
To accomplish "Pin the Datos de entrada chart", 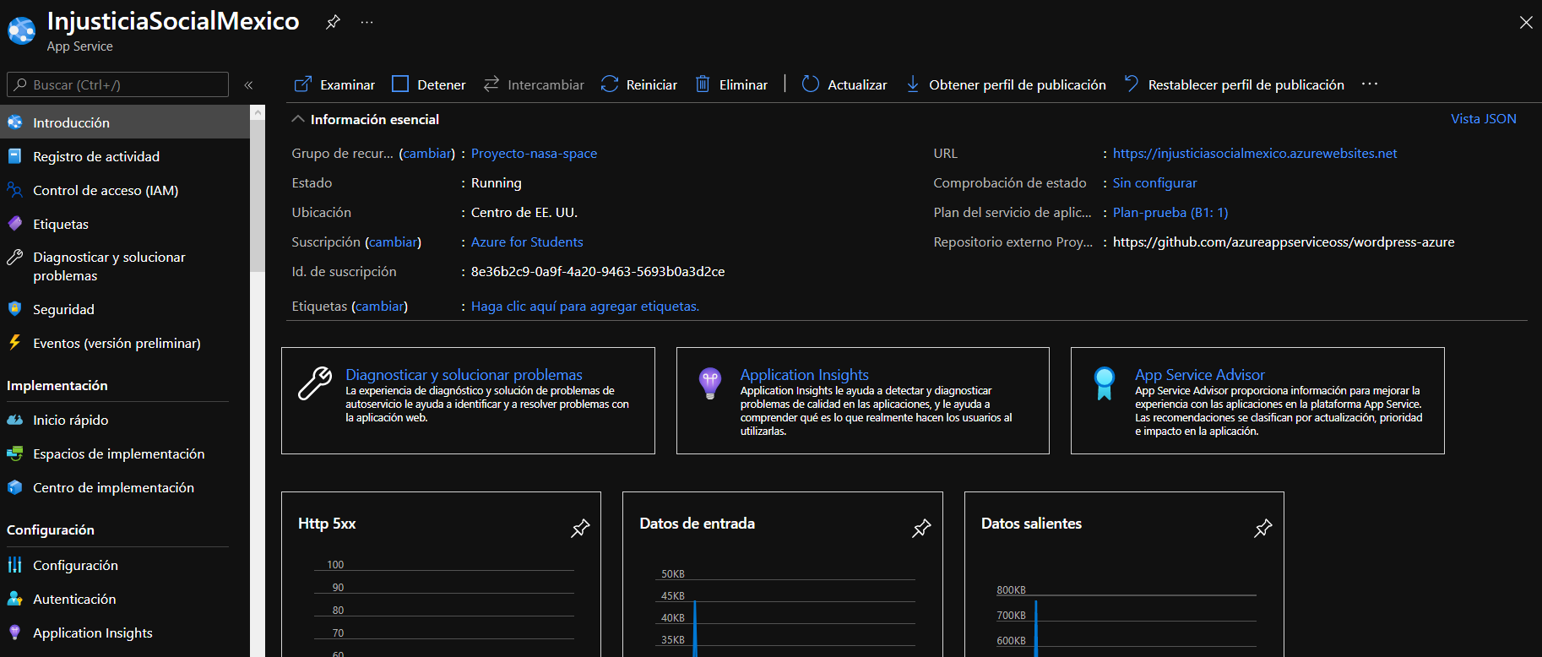I will point(921,529).
